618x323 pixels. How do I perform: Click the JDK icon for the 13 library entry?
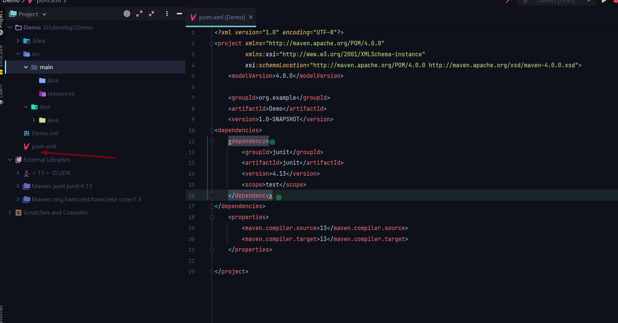pos(26,173)
